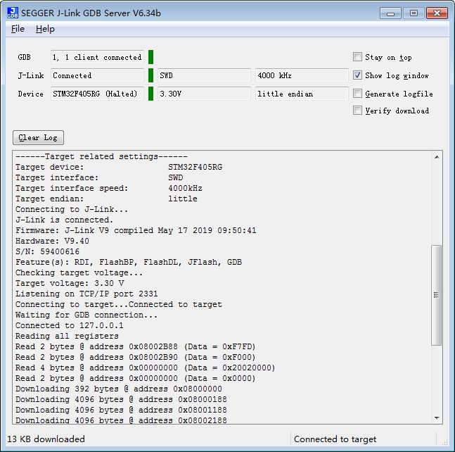This screenshot has width=455, height=452.
Task: Click the J-Link green status indicator
Action: tap(150, 75)
